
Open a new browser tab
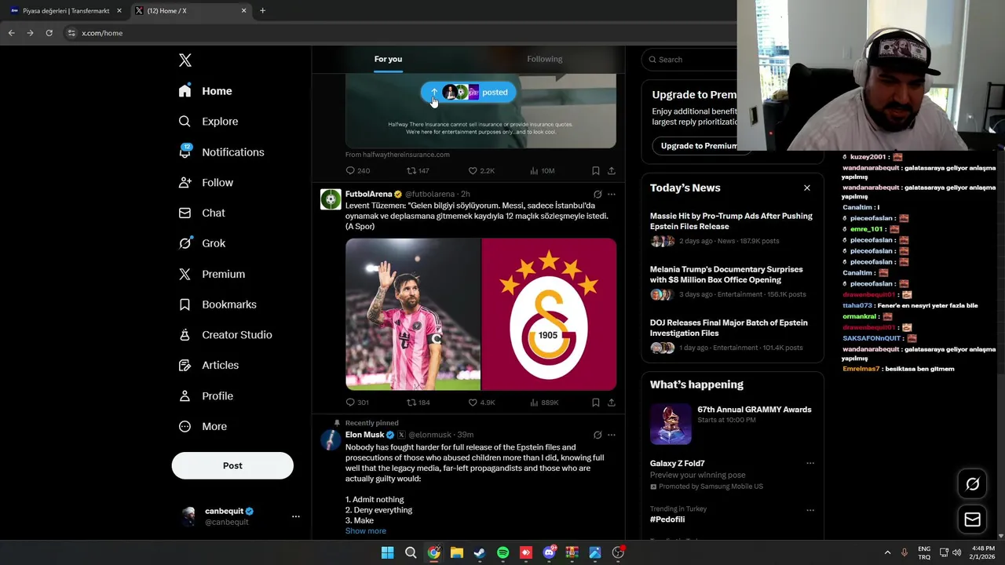(x=262, y=11)
